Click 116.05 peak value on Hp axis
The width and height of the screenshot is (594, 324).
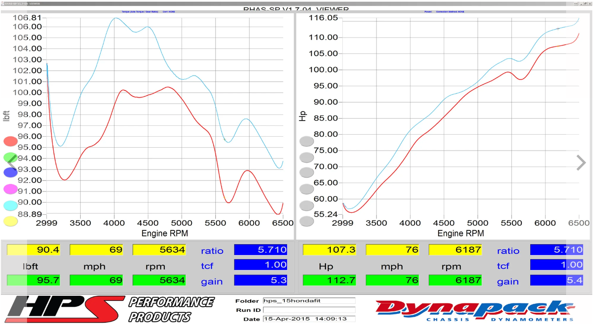click(x=323, y=18)
